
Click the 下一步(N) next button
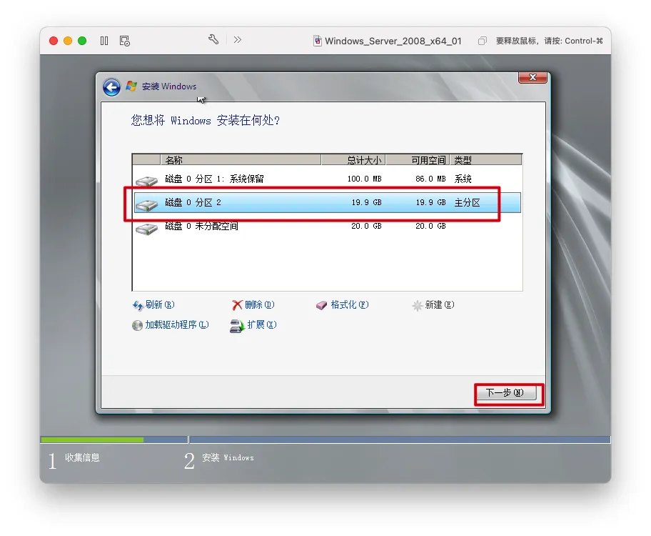click(x=506, y=392)
